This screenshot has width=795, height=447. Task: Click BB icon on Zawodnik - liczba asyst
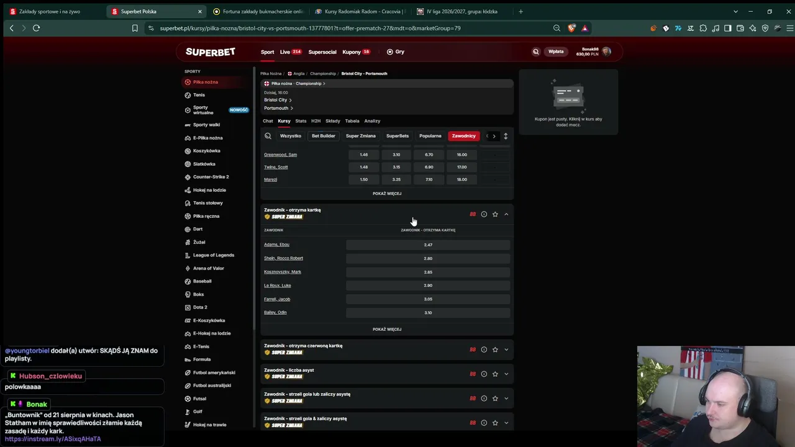(x=473, y=374)
